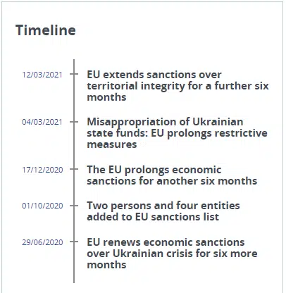Select timeline tick marker for 04/03/2021
286x293 pixels.
(x=74, y=122)
